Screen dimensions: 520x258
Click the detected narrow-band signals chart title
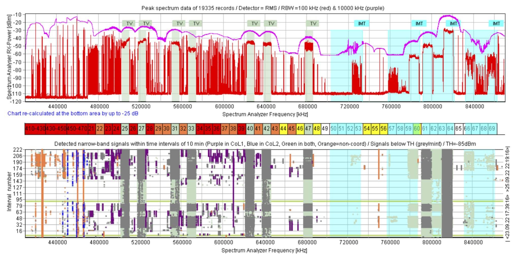click(x=265, y=144)
